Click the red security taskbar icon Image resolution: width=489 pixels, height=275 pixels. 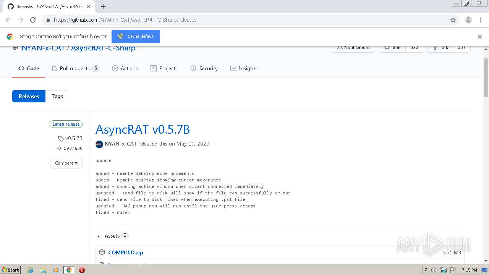coord(82,270)
